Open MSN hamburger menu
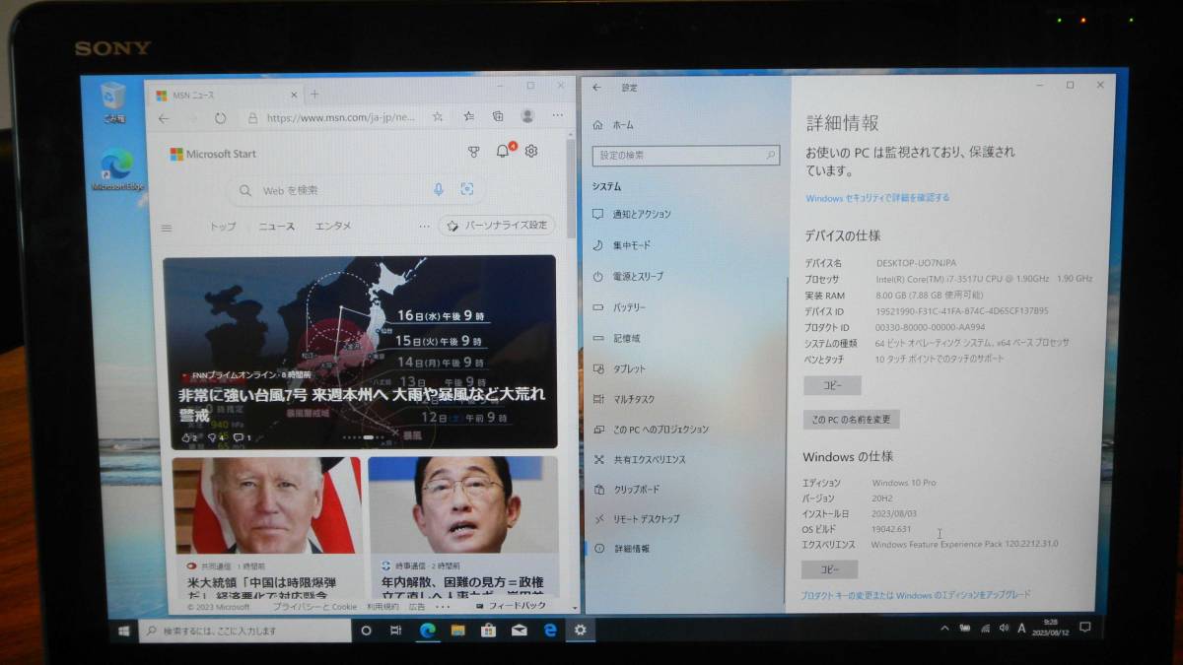This screenshot has height=665, width=1183. pos(167,228)
